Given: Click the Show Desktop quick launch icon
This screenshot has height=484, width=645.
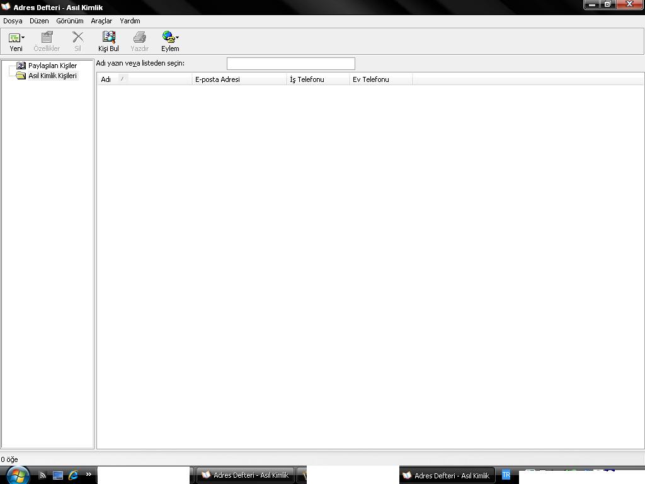Looking at the screenshot, I should pyautogui.click(x=58, y=475).
